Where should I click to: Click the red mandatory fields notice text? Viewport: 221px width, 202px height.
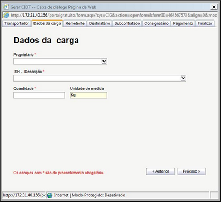[59, 173]
